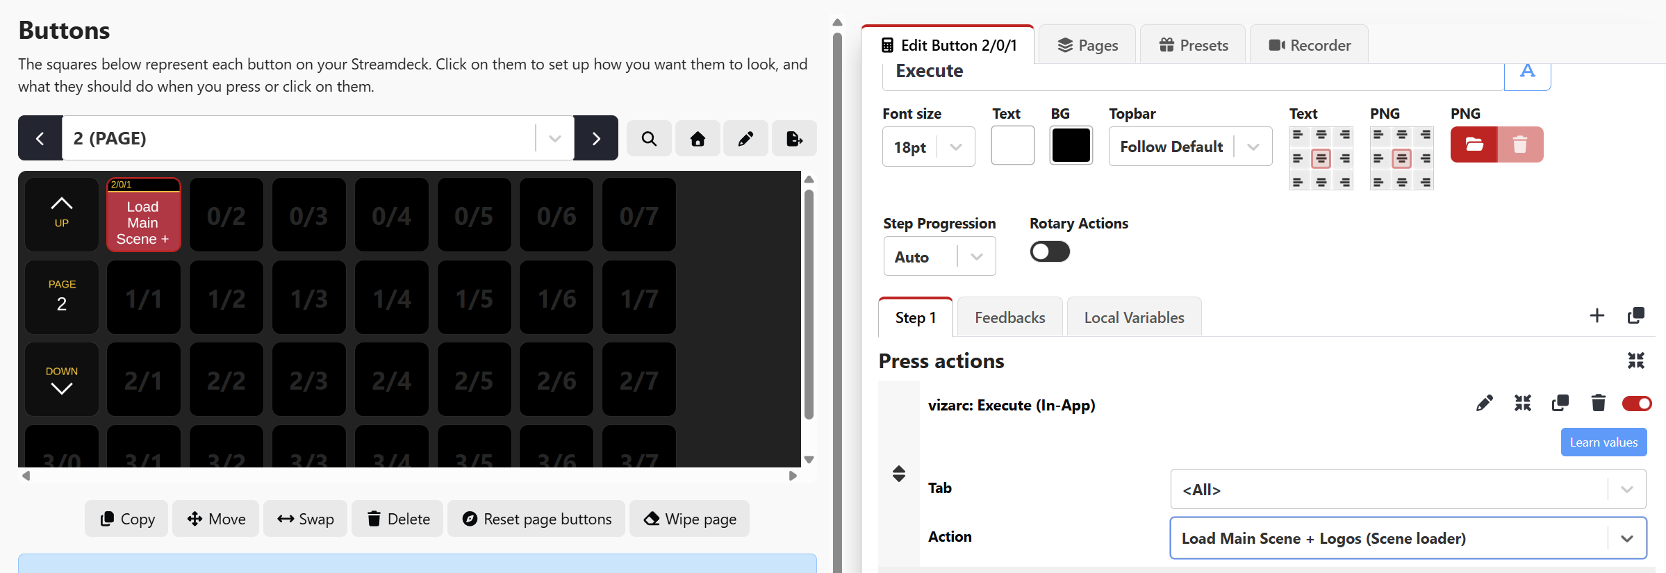Click the pencil edit page icon

pyautogui.click(x=745, y=139)
